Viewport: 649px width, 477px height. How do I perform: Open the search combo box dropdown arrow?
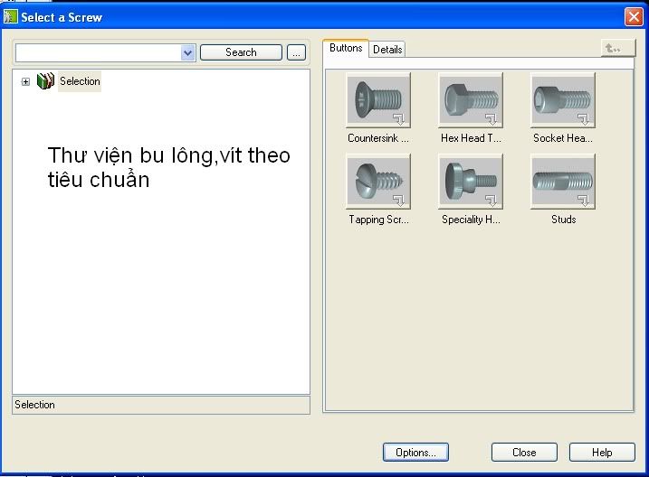pos(188,53)
